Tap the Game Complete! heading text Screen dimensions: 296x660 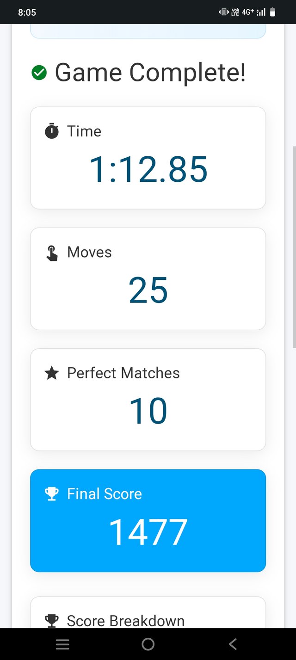pyautogui.click(x=150, y=73)
